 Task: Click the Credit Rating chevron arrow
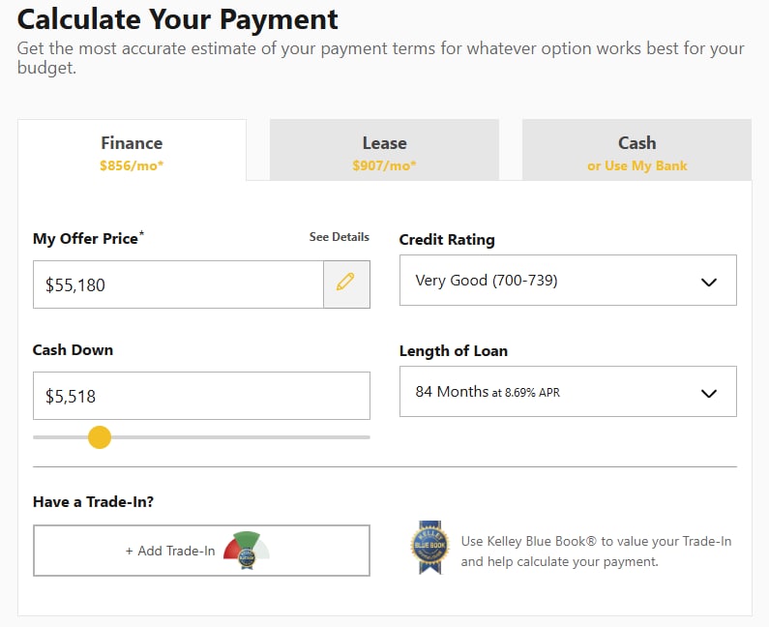(709, 283)
